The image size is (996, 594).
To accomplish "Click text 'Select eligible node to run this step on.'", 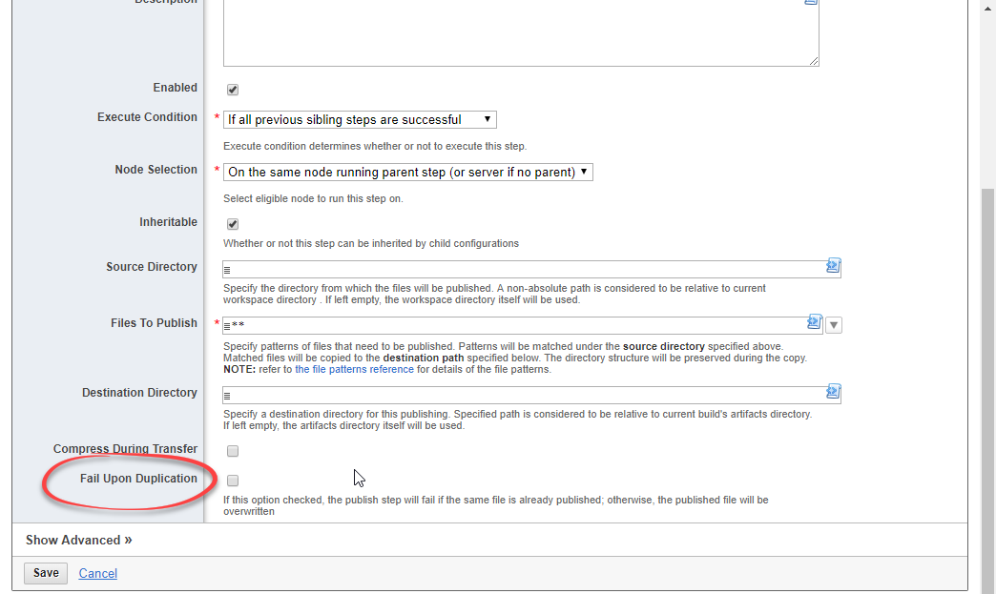I will pyautogui.click(x=313, y=198).
